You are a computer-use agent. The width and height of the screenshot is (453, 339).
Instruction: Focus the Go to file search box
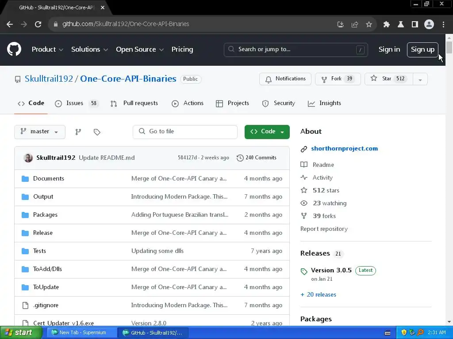(185, 132)
